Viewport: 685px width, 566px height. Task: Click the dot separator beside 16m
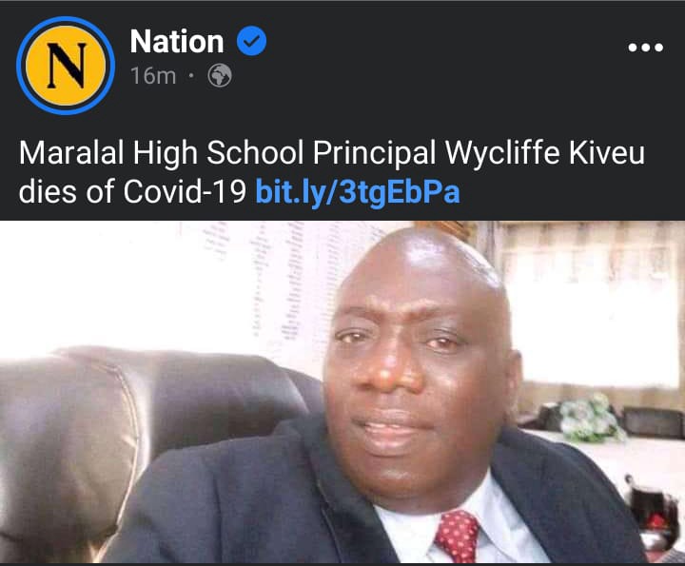pyautogui.click(x=191, y=75)
